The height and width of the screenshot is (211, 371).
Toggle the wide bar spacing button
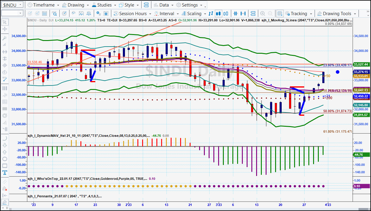click(243, 13)
